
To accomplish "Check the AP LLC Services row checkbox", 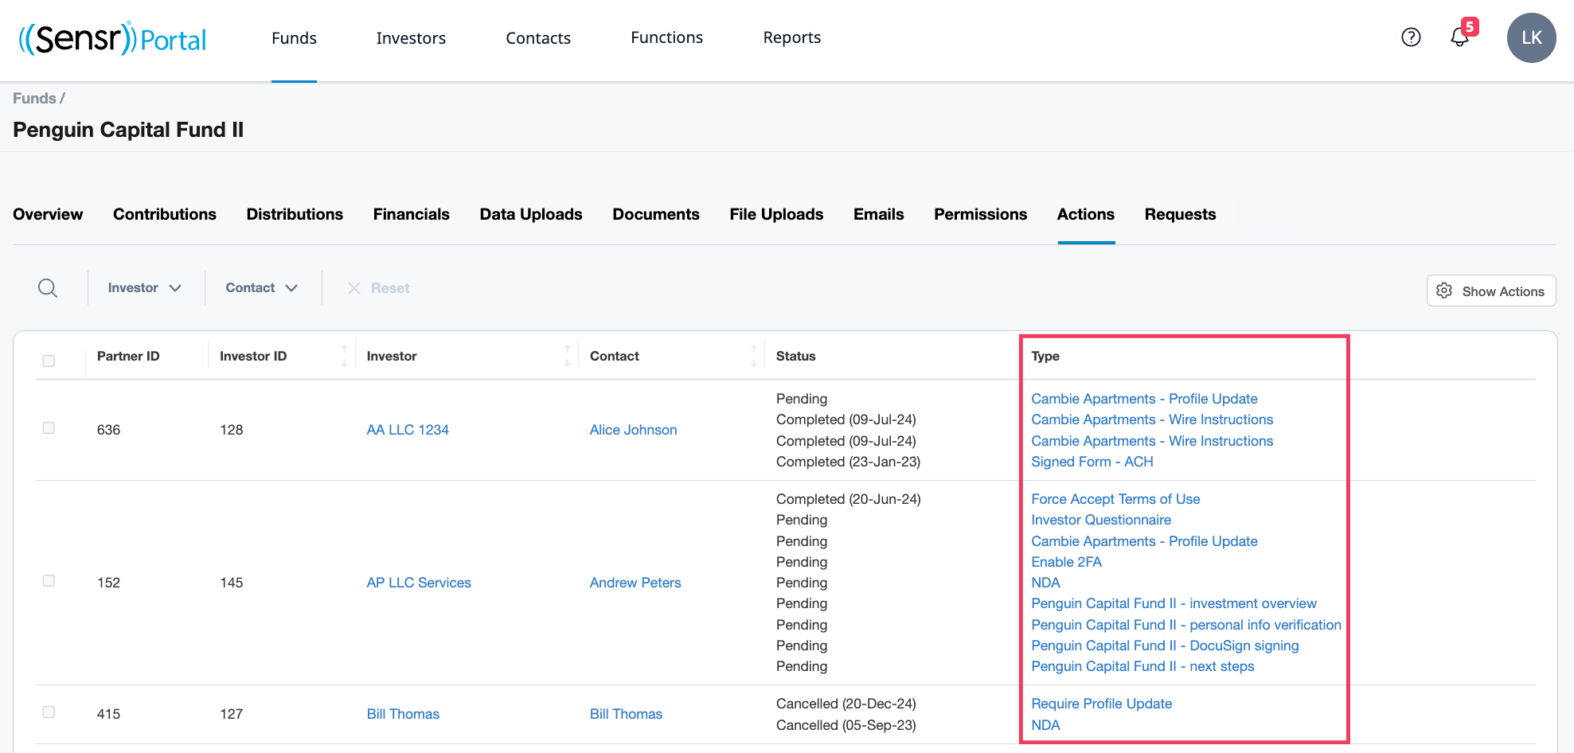I will [49, 581].
